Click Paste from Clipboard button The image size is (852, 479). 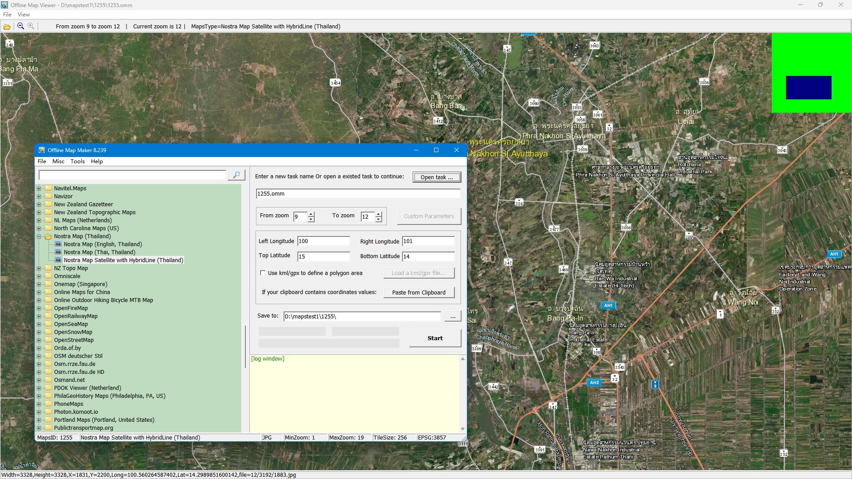419,293
